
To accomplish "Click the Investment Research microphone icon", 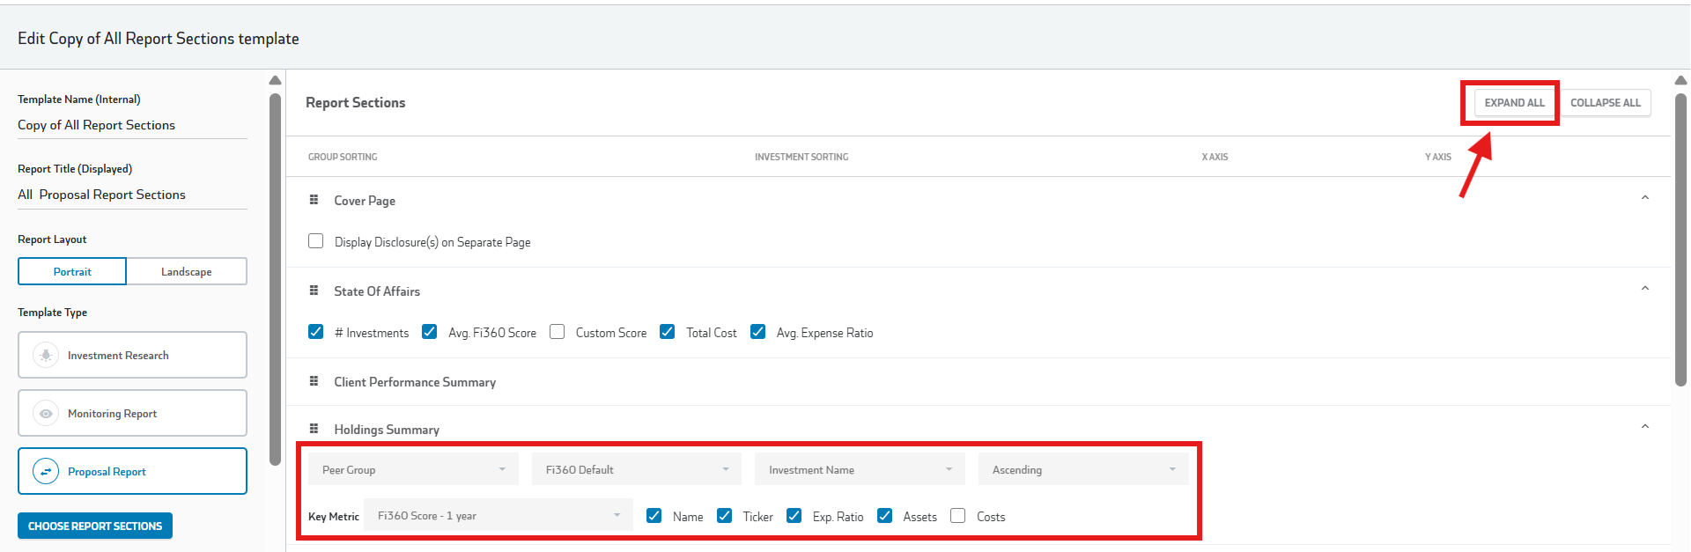I will point(46,355).
